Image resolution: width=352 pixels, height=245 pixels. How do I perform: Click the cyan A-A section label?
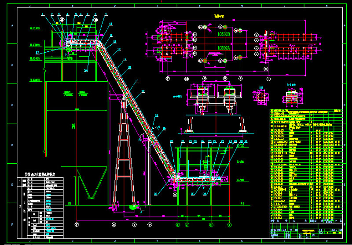coord(178,97)
